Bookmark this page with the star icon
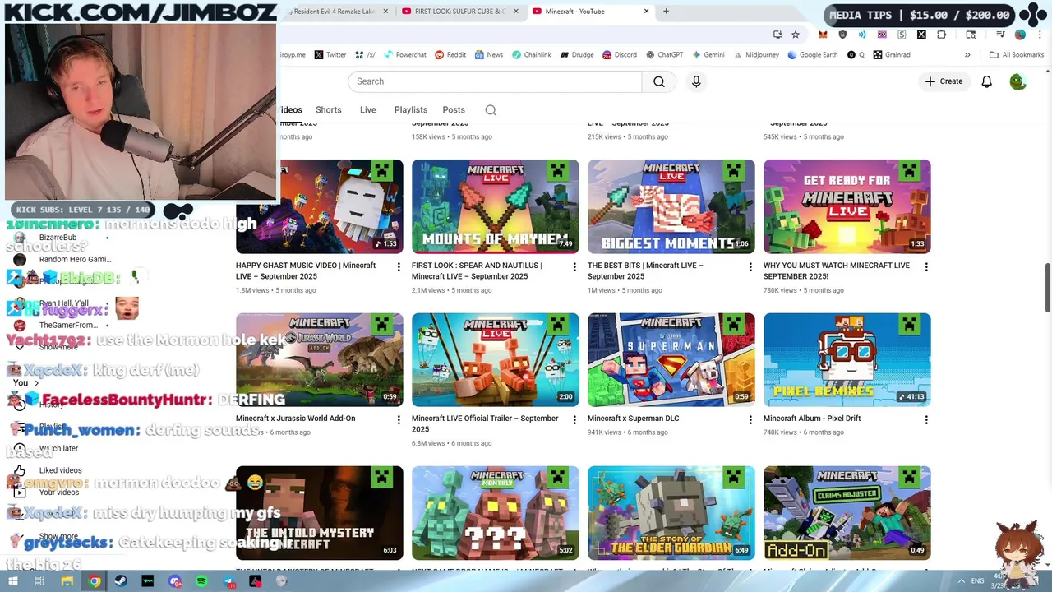This screenshot has width=1052, height=592. 796,35
